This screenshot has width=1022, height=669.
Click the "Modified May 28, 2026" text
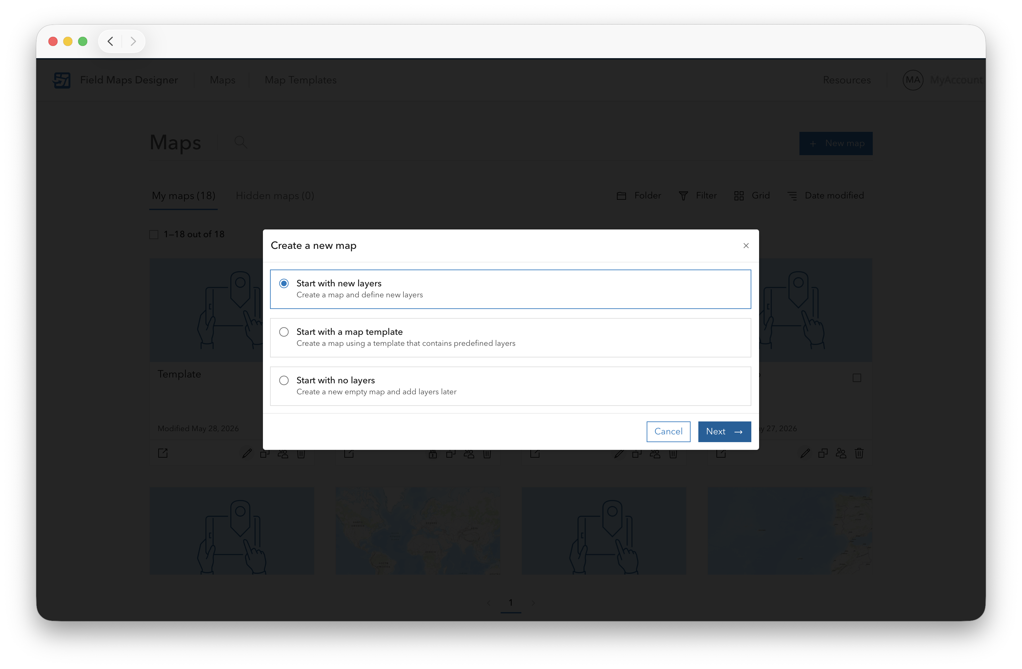coord(198,428)
